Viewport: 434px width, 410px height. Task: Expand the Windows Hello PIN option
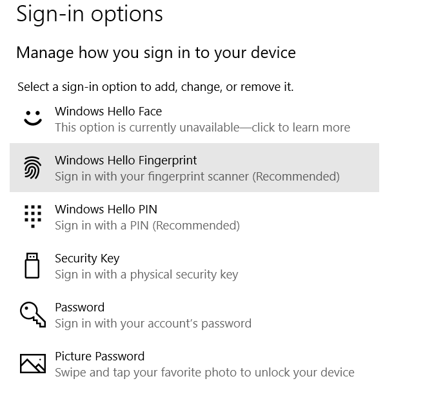(x=106, y=210)
